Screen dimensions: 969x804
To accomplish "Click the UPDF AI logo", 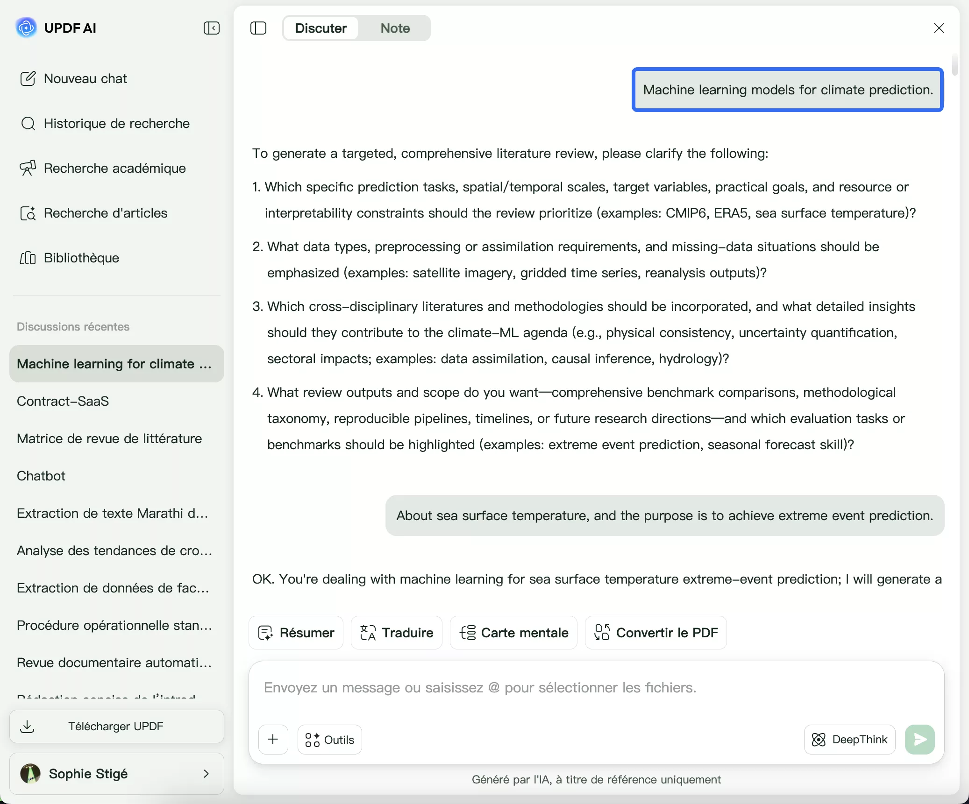I will click(26, 28).
